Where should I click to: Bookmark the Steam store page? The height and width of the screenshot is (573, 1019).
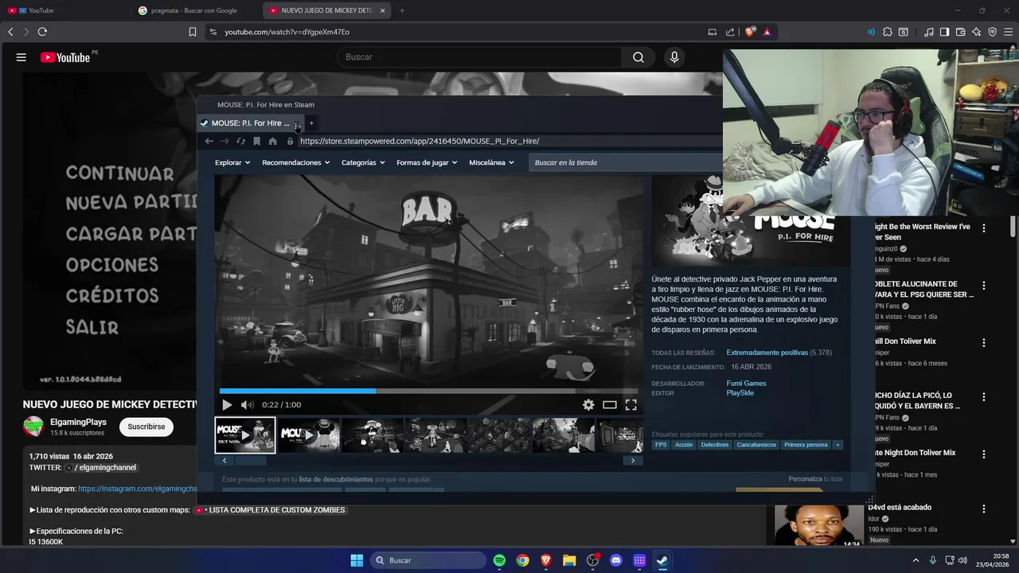coord(256,141)
